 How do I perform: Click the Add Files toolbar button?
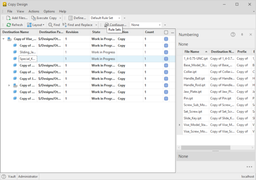(x=17, y=18)
